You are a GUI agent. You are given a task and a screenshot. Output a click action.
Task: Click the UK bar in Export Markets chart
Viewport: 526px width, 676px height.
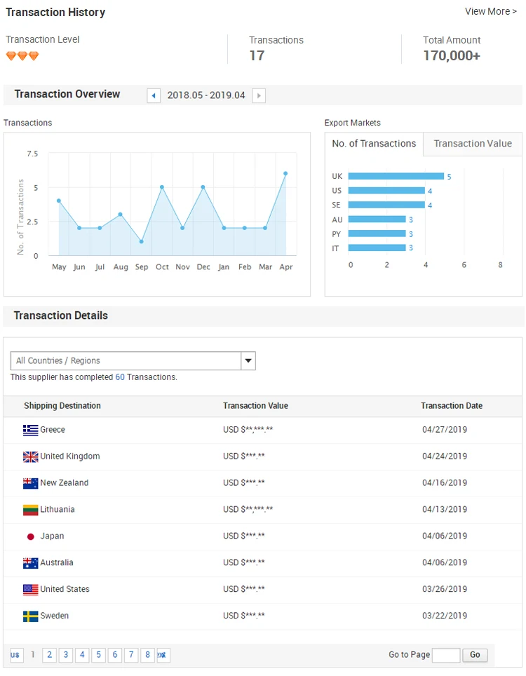pos(396,176)
